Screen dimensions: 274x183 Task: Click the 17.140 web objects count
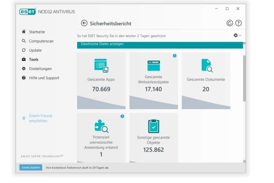click(153, 89)
